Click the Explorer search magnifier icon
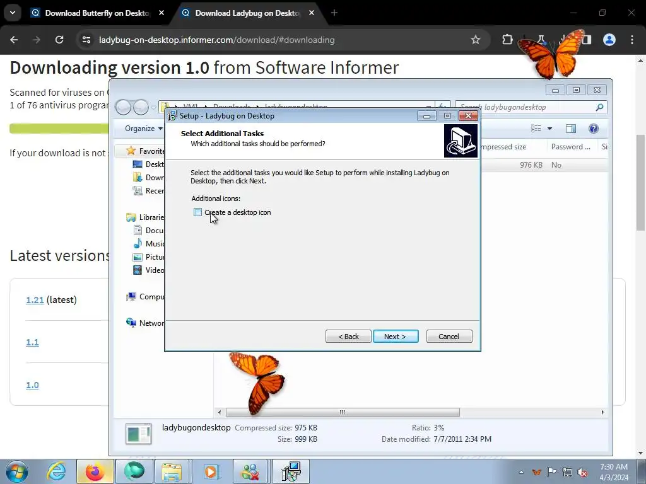Viewport: 646px width, 484px height. (599, 107)
